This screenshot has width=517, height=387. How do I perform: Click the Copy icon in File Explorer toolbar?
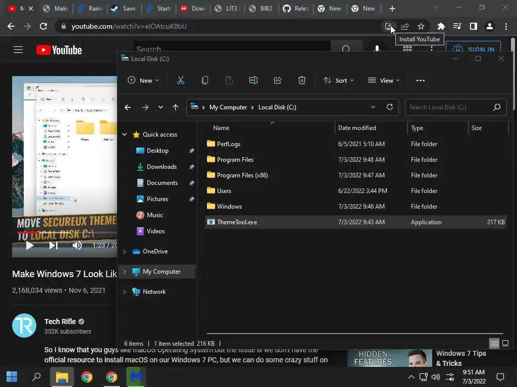pyautogui.click(x=205, y=80)
